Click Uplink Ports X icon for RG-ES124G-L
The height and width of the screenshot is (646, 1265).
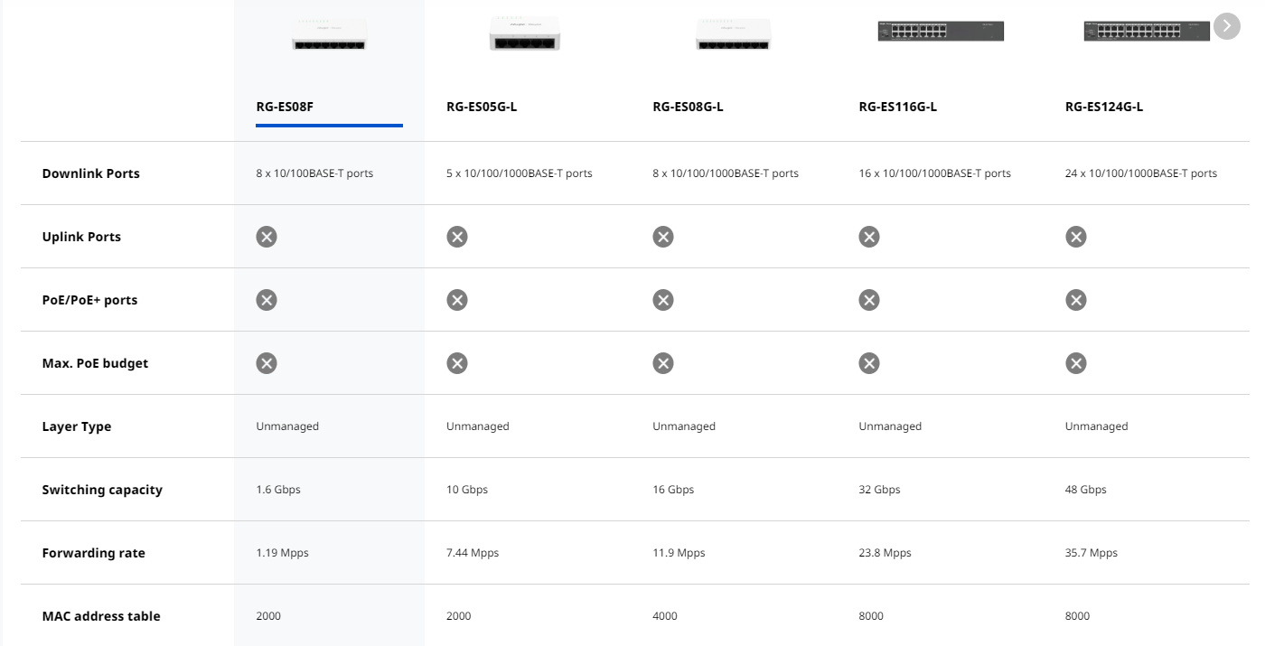coord(1075,237)
